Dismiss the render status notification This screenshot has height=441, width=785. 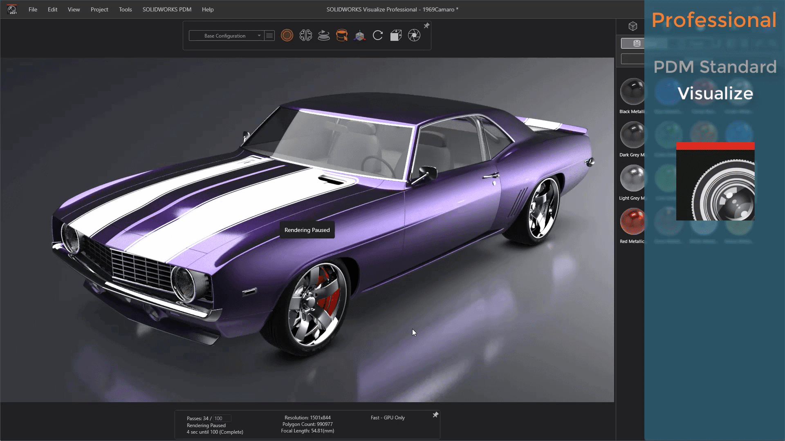[435, 414]
